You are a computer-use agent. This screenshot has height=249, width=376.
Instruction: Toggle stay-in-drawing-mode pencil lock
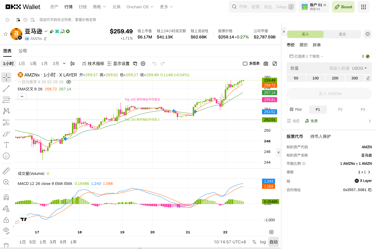[x=6, y=209]
